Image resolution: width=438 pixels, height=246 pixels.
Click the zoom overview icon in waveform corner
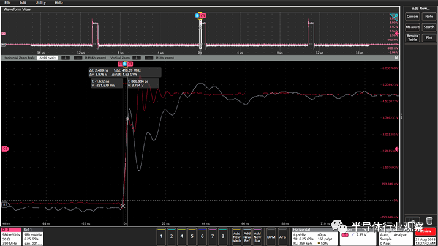click(x=394, y=17)
